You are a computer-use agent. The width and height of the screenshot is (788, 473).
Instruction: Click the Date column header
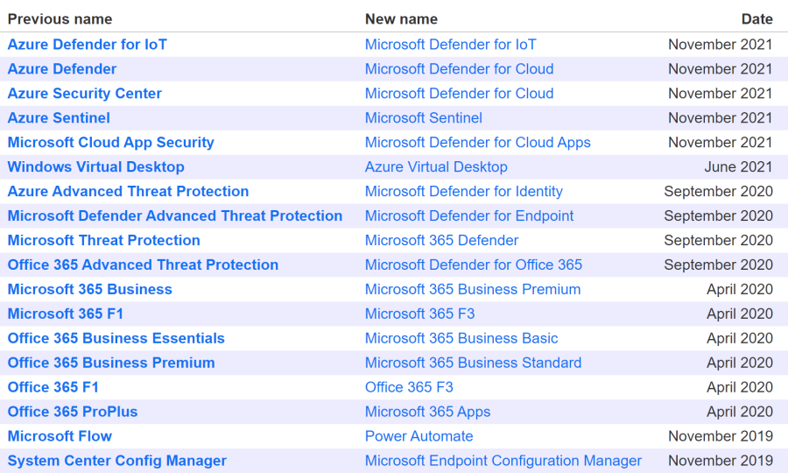(756, 19)
